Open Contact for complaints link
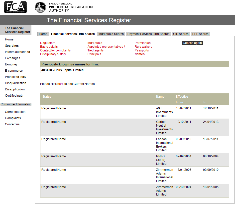 (x=55, y=50)
